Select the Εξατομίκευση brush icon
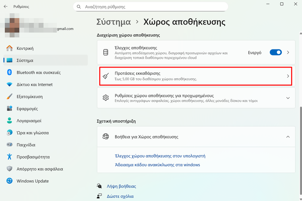This screenshot has width=302, height=201. [x=10, y=96]
